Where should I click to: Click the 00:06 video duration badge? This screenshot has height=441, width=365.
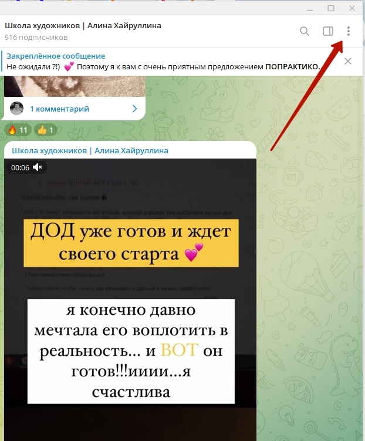tap(20, 167)
